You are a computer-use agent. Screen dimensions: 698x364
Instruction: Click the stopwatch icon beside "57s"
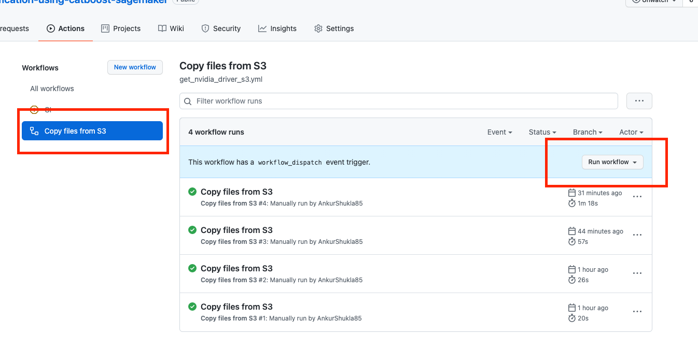click(572, 242)
